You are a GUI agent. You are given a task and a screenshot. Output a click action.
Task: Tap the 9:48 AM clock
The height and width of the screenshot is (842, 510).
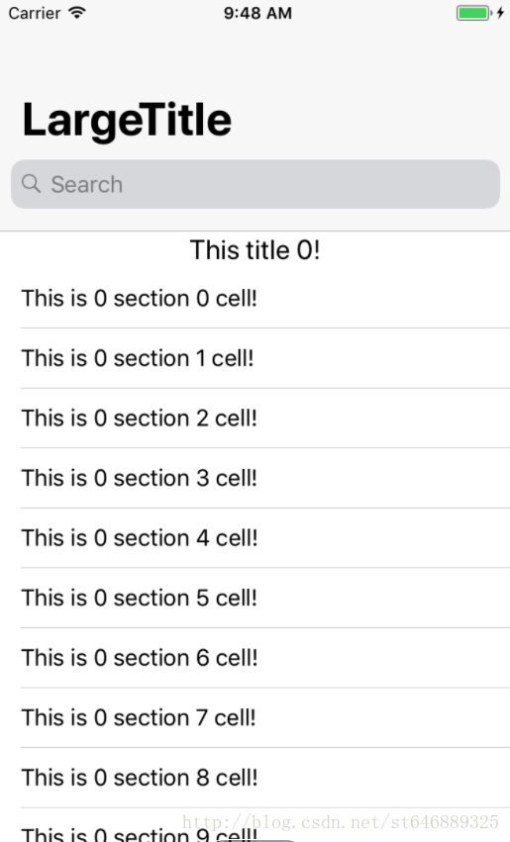[257, 13]
